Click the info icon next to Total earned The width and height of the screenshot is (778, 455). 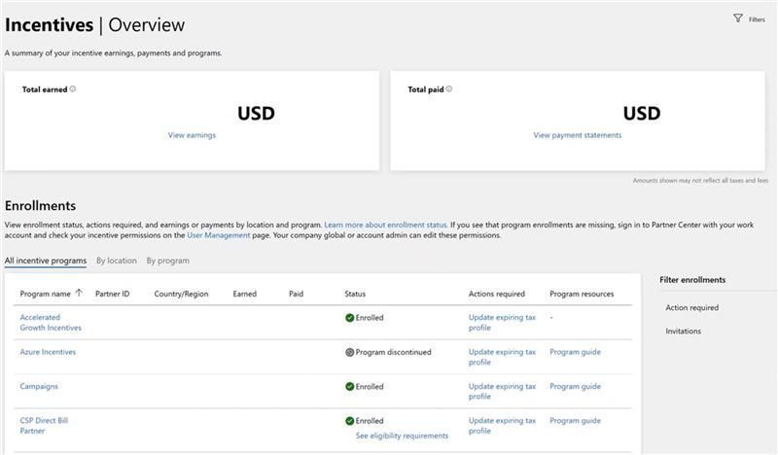tap(72, 88)
